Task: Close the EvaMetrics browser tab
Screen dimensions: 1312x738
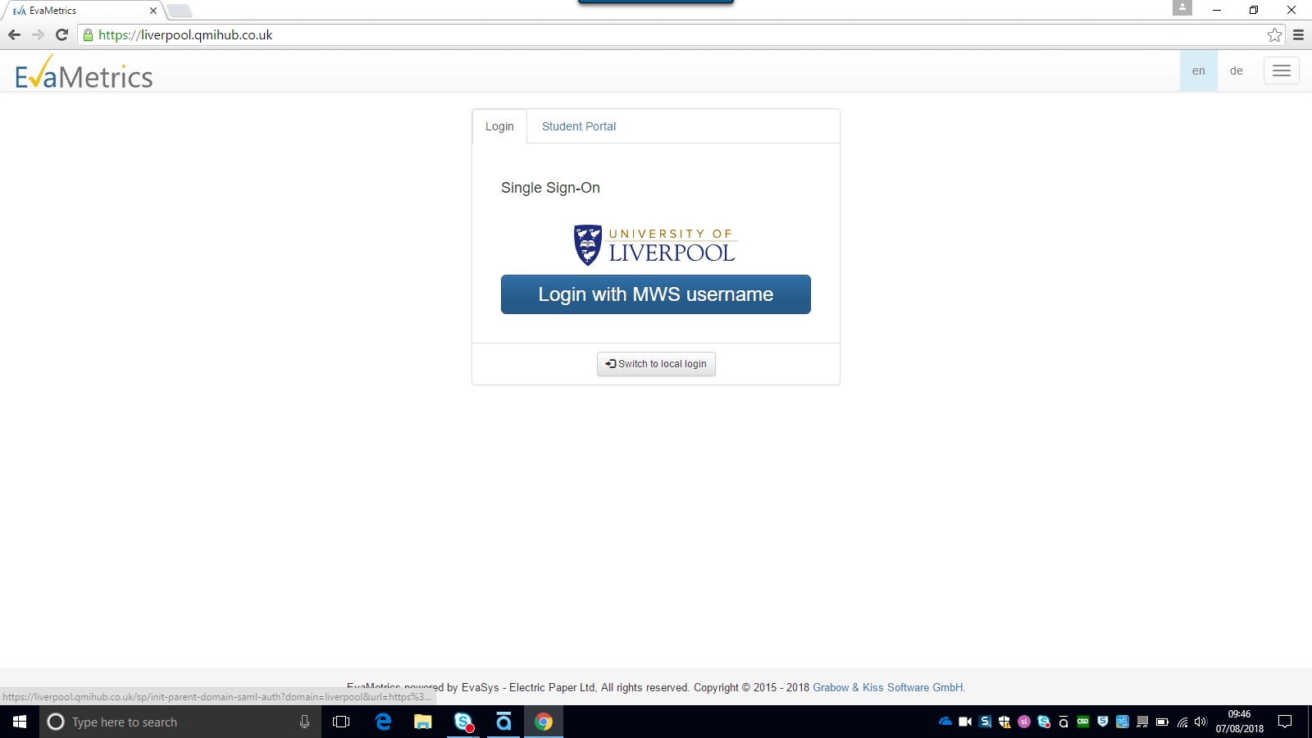Action: point(153,11)
